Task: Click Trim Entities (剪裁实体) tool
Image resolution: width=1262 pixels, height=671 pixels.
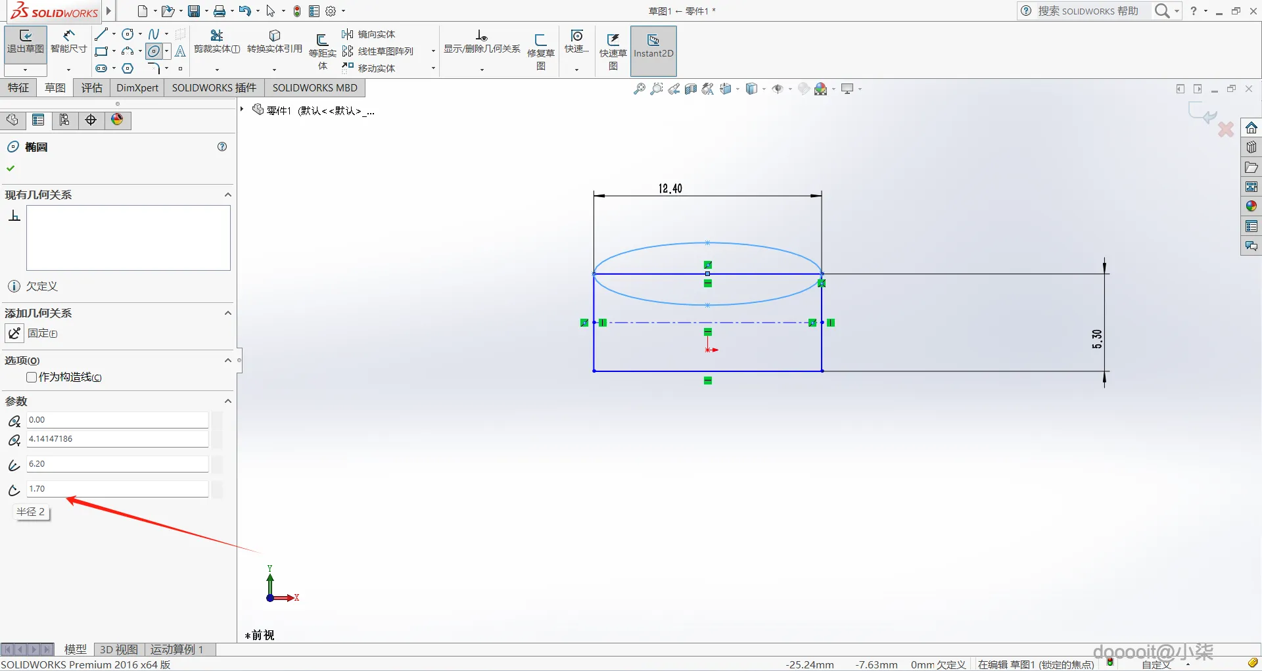Action: point(217,42)
